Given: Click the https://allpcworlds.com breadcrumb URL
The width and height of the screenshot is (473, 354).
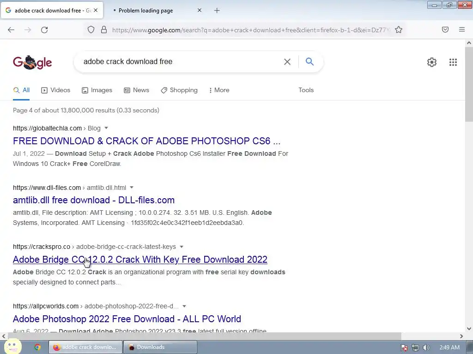Looking at the screenshot, I should pos(46,306).
